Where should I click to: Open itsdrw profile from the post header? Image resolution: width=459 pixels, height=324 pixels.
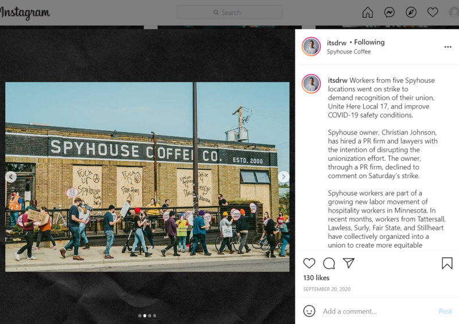[x=337, y=43]
